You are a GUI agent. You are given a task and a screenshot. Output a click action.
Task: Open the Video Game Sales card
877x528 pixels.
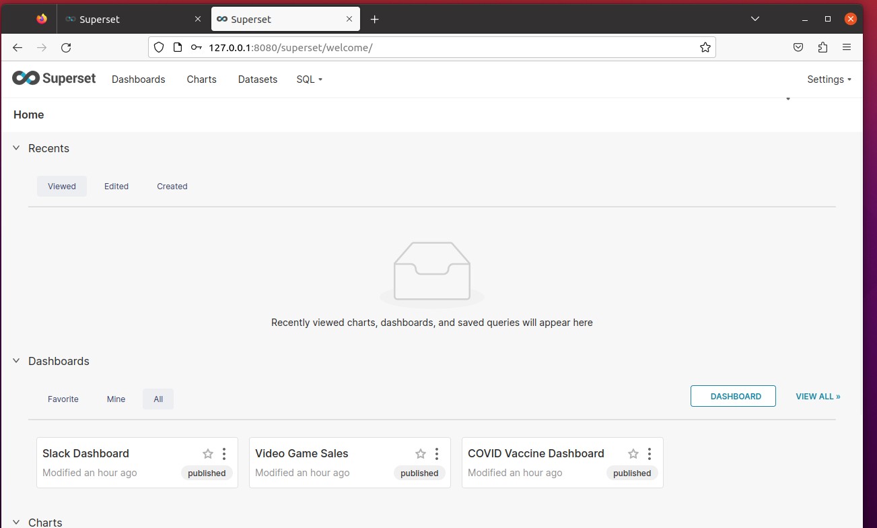(x=350, y=463)
